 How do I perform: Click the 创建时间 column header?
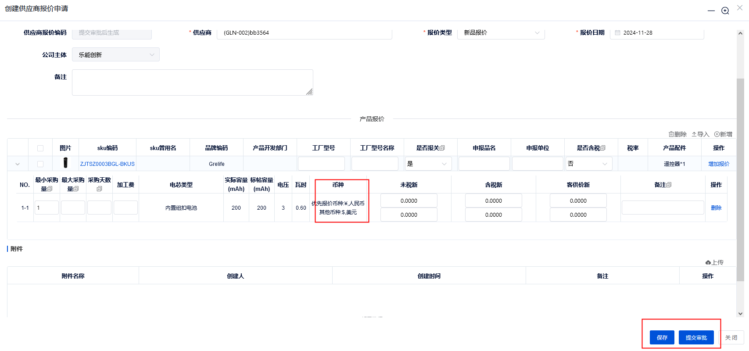point(429,276)
